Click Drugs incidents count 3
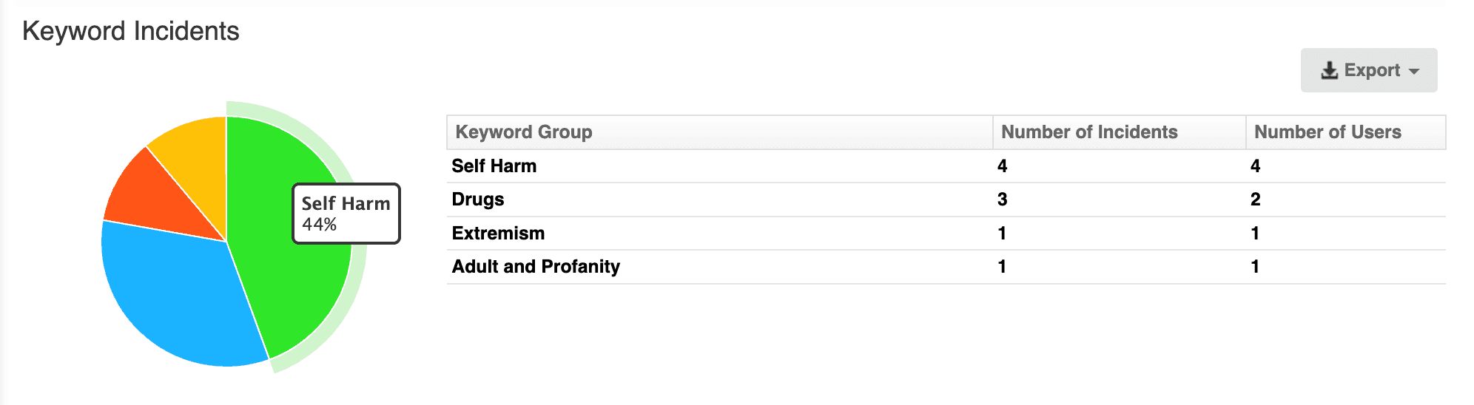The image size is (1474, 405). [x=1002, y=200]
